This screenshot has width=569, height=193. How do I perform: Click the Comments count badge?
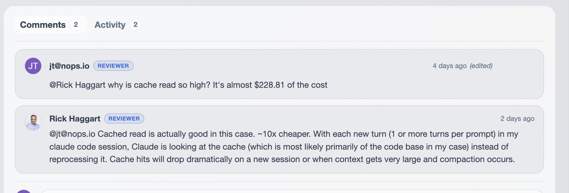click(76, 25)
